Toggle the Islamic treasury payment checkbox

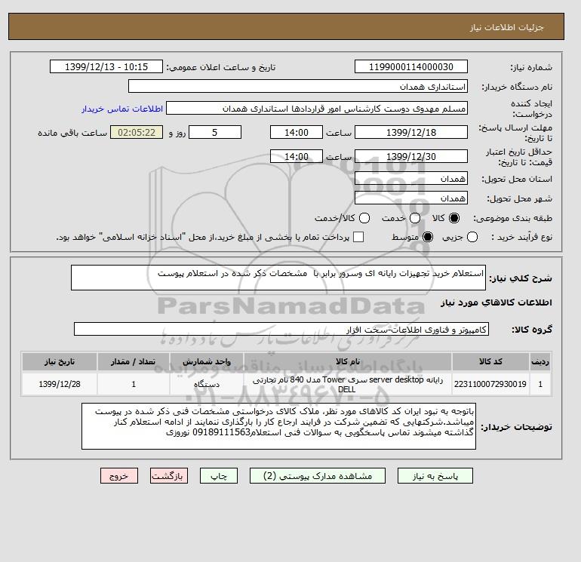click(x=358, y=237)
